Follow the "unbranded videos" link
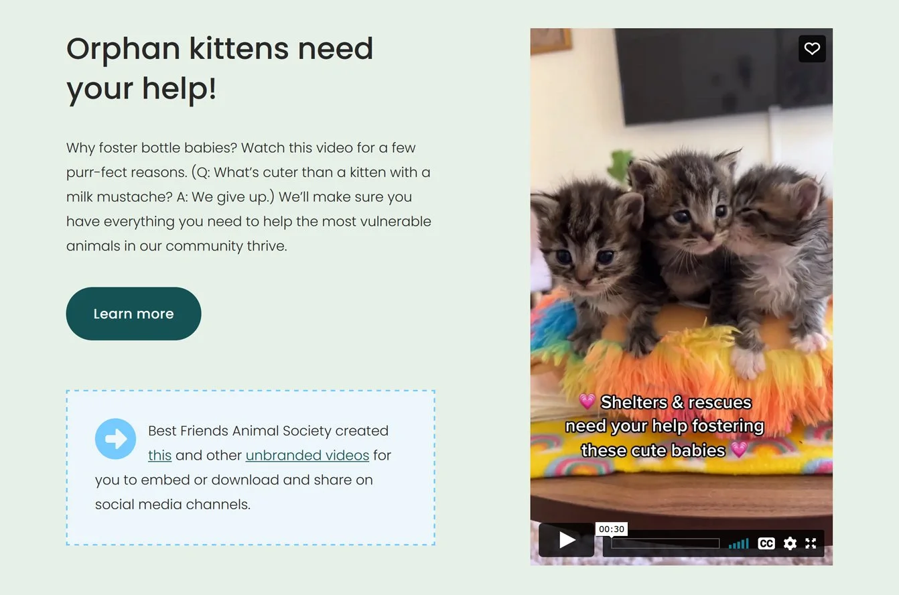Screen dimensions: 899x595 (307, 456)
